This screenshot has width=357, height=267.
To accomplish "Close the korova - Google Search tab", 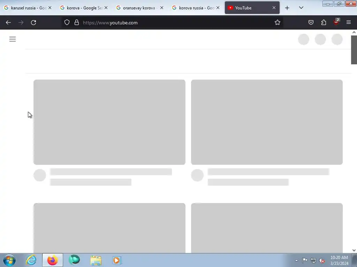I will (x=106, y=8).
